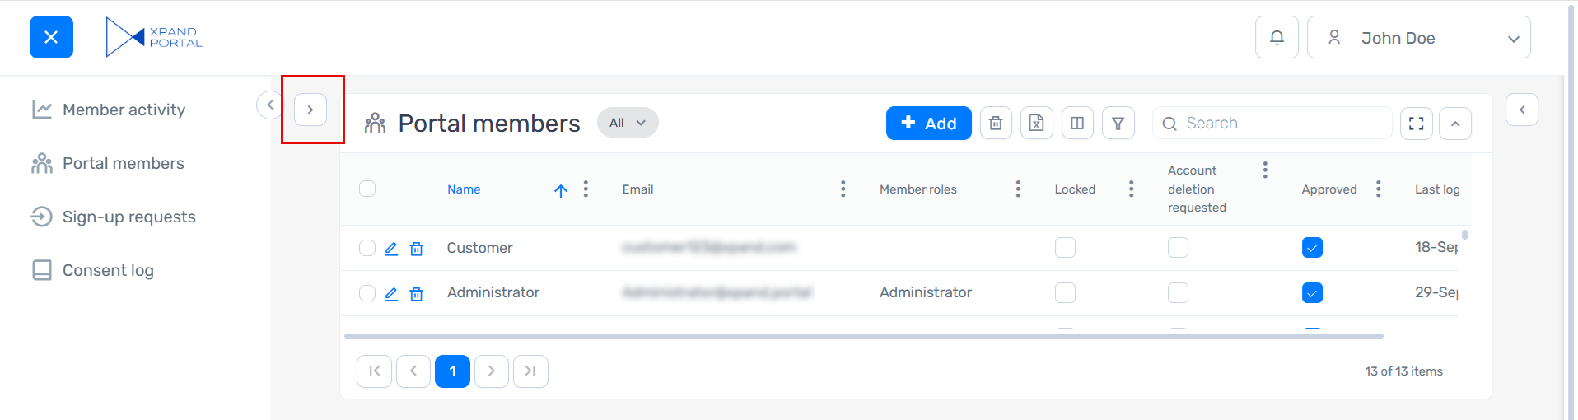The width and height of the screenshot is (1578, 420).
Task: Toggle Locked checkbox for Administrator
Action: (x=1065, y=293)
